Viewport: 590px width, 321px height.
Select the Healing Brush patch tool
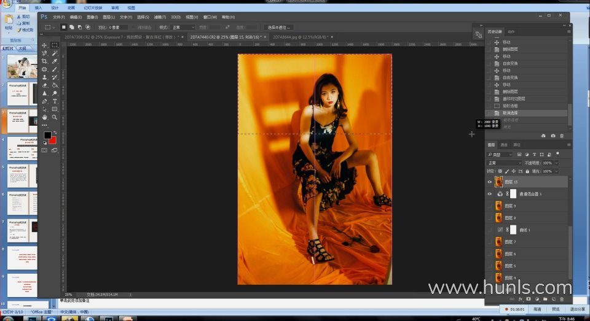[44, 69]
